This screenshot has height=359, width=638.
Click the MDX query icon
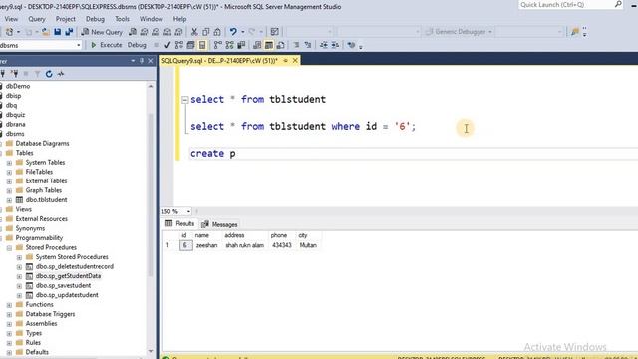[144, 32]
